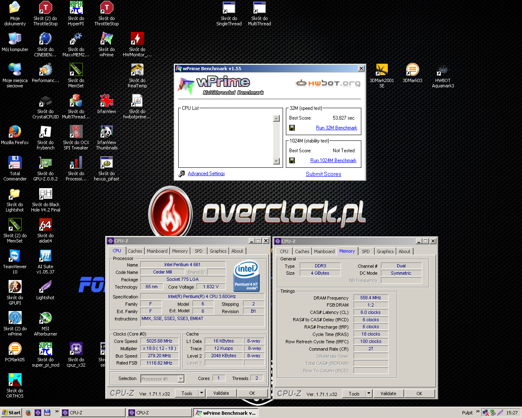Click OK in the right CPU-Z window
Image resolution: width=522 pixels, height=418 pixels.
click(x=419, y=394)
